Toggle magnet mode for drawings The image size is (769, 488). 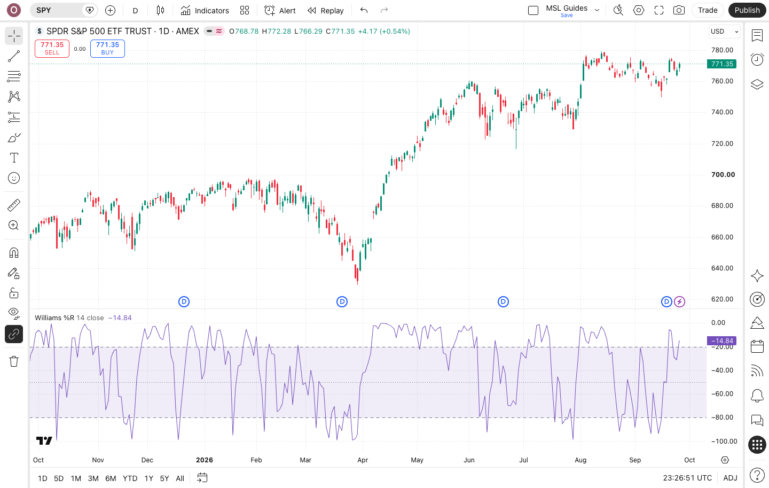[14, 253]
